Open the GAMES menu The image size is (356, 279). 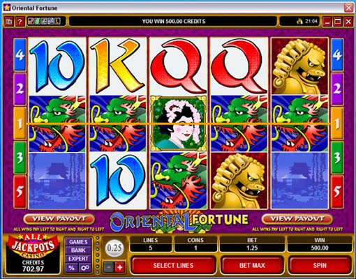point(78,242)
